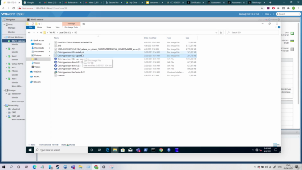Collapse the Xen2 VM tree node
This screenshot has width=302, height=170.
(6, 56)
